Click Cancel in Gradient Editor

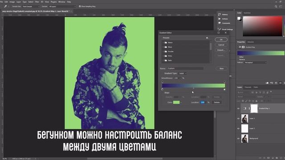[221, 45]
